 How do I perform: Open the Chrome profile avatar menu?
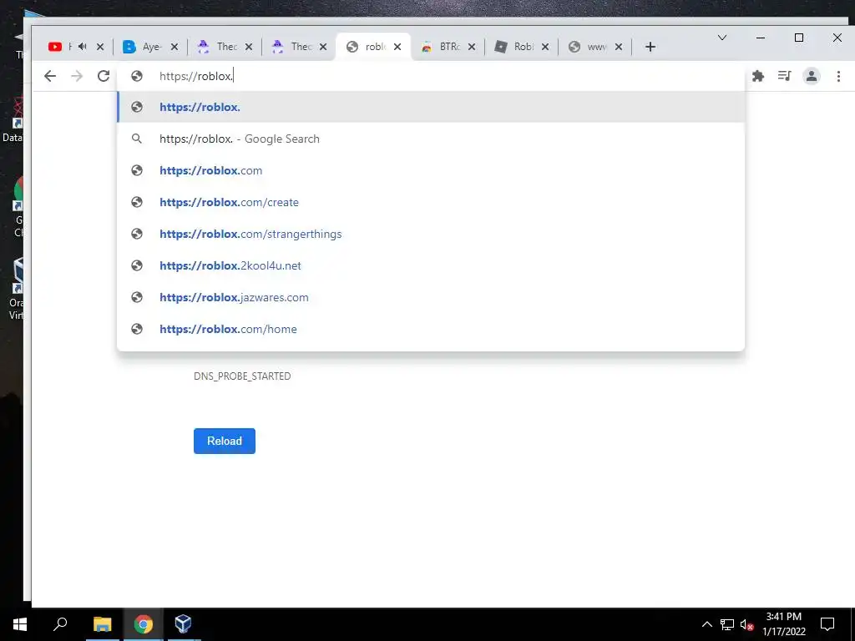pos(812,76)
